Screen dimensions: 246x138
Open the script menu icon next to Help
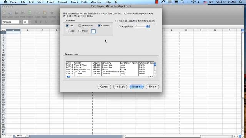point(116,2)
